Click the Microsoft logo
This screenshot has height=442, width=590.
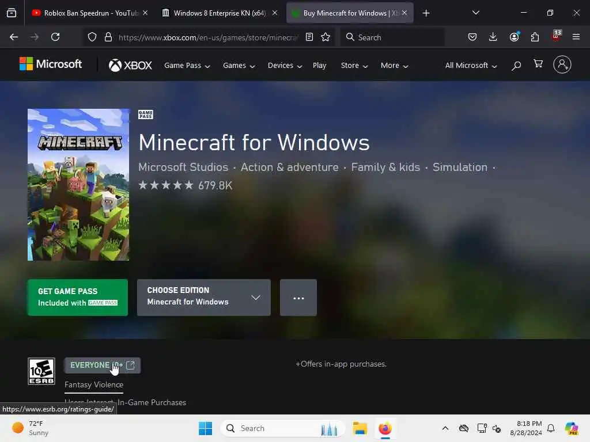(51, 64)
